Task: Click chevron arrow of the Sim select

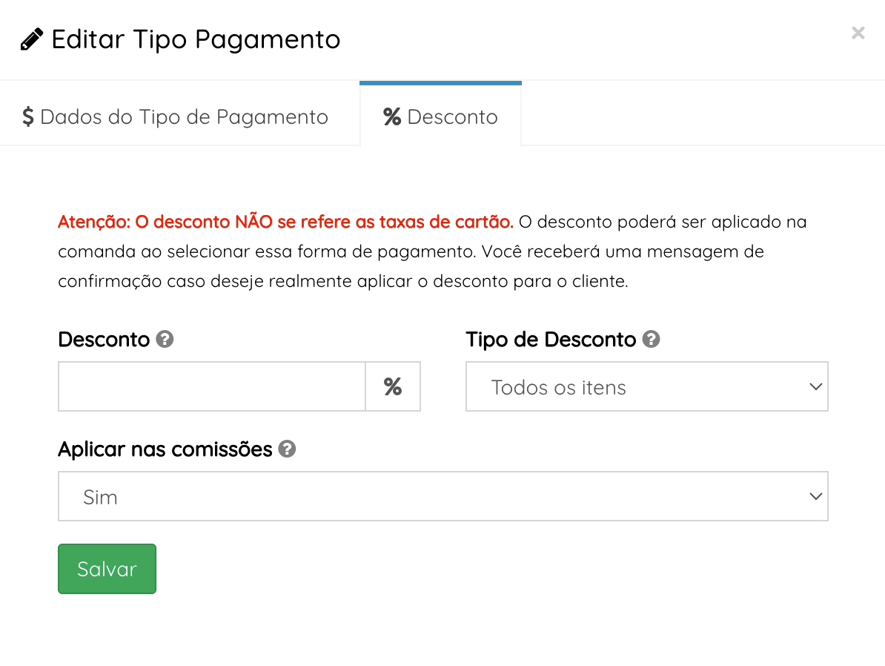Action: pyautogui.click(x=815, y=496)
